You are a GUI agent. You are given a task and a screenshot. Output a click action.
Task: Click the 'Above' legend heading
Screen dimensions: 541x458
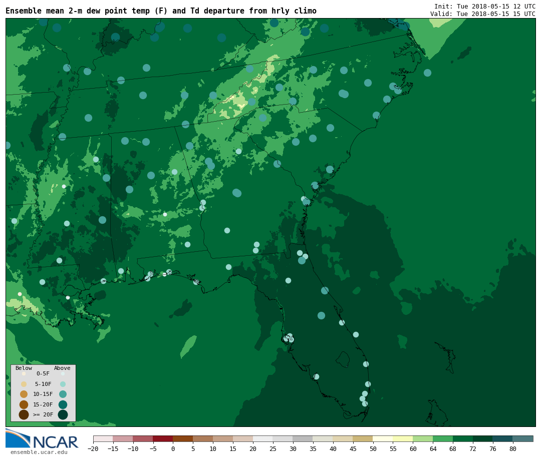[62, 368]
